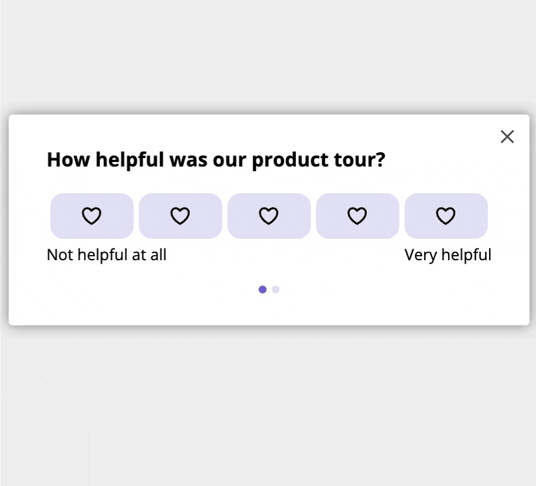
Task: Select the fourth heart rating icon
Action: coord(357,215)
